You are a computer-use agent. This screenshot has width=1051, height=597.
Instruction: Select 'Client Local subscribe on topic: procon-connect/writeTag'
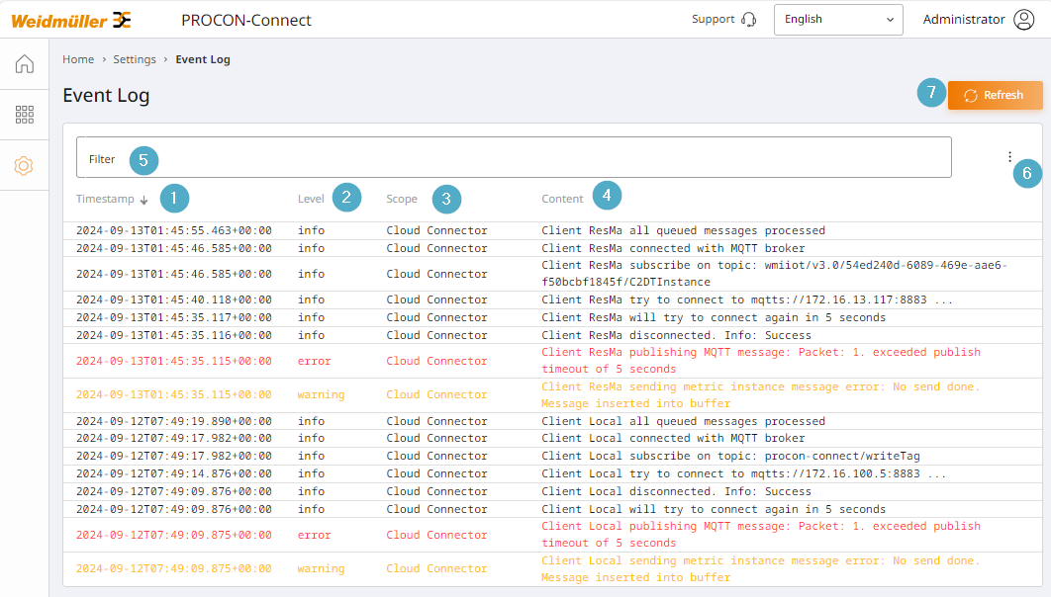point(730,456)
